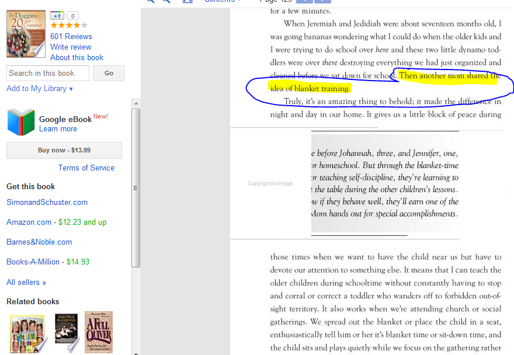Click the sidebar vertical scrollbar thumb

pos(136,188)
